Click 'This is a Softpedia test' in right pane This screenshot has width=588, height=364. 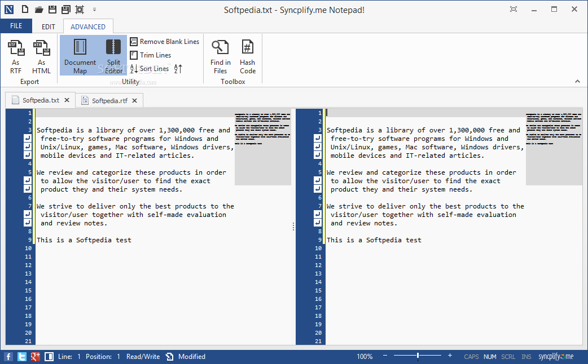[374, 240]
